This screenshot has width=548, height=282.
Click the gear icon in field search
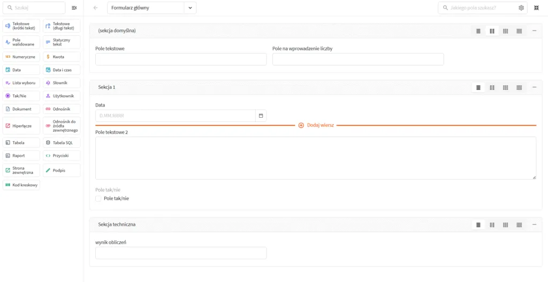(x=521, y=7)
